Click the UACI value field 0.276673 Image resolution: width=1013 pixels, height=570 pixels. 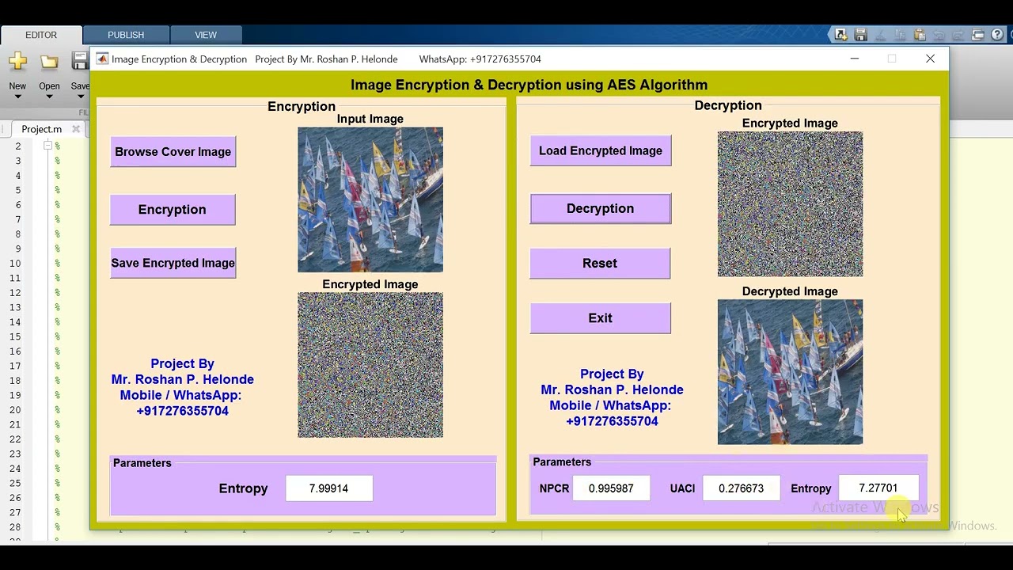(x=741, y=488)
